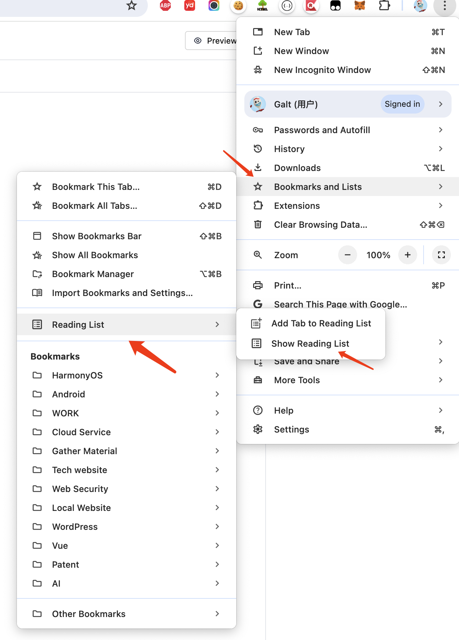Click the Preview button
Viewport: 459px width, 640px height.
[215, 41]
